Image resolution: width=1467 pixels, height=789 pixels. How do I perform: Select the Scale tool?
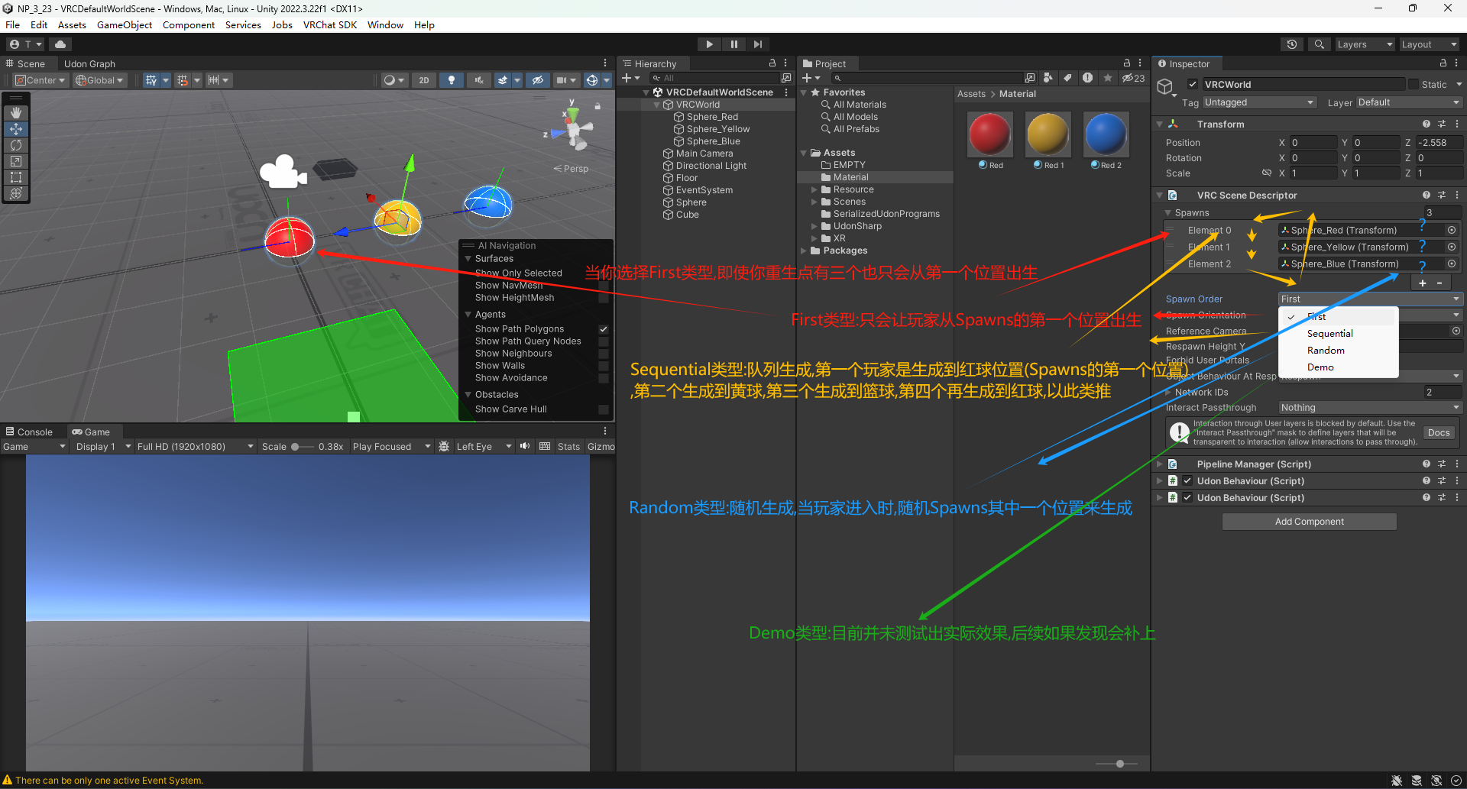point(16,161)
